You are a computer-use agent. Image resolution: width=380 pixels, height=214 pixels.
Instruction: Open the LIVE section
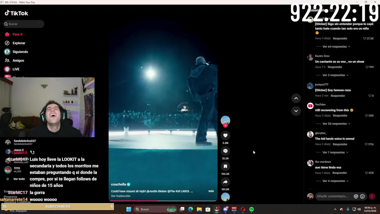(x=16, y=69)
